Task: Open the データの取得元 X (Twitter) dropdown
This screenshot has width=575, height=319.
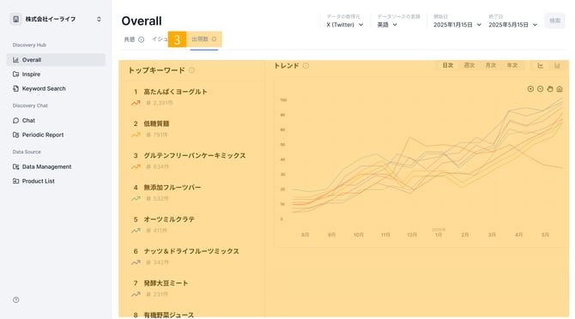Action: point(344,25)
